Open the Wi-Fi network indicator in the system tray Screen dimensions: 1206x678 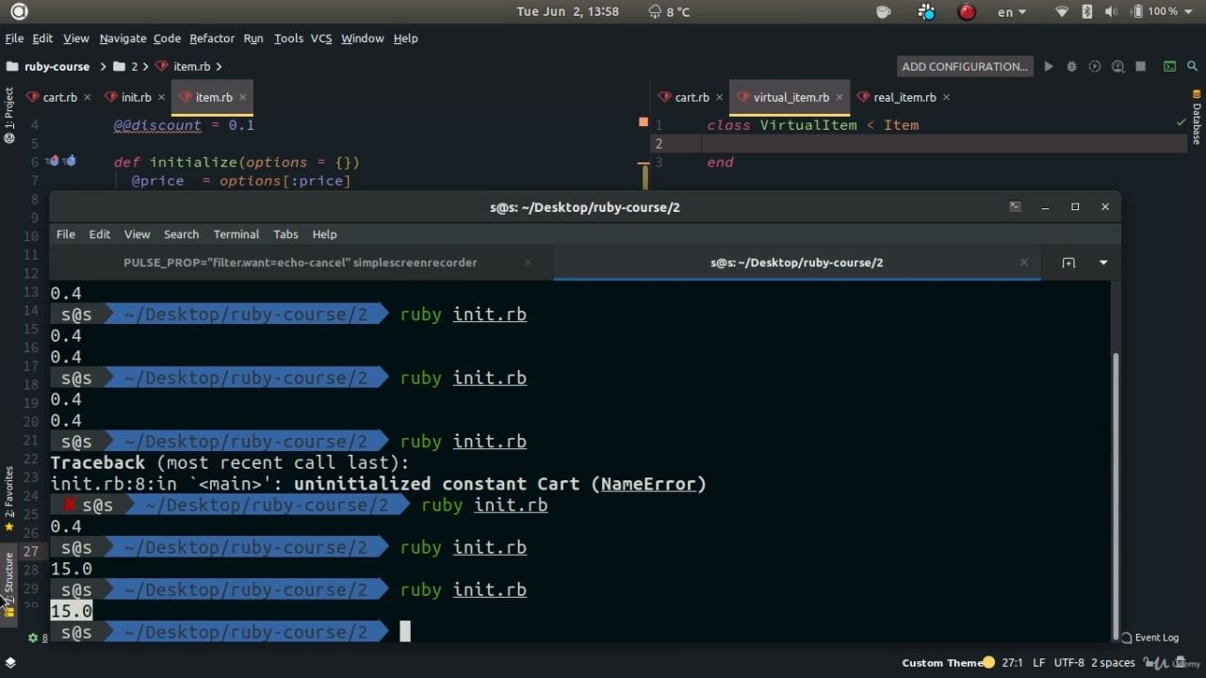1062,12
